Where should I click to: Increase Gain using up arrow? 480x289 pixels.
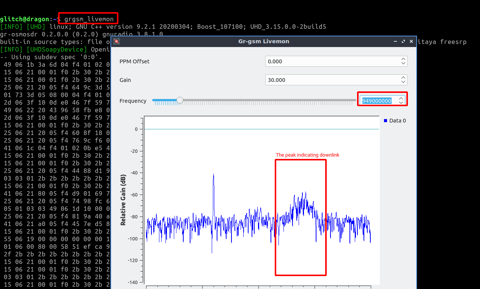tap(403, 78)
